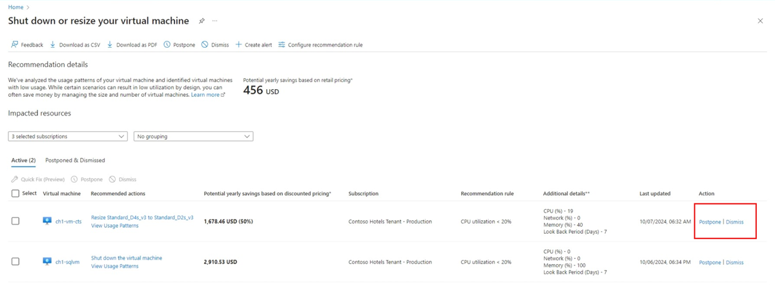Select the Active (2) tab
Screen dimensions: 775x288
click(x=23, y=160)
